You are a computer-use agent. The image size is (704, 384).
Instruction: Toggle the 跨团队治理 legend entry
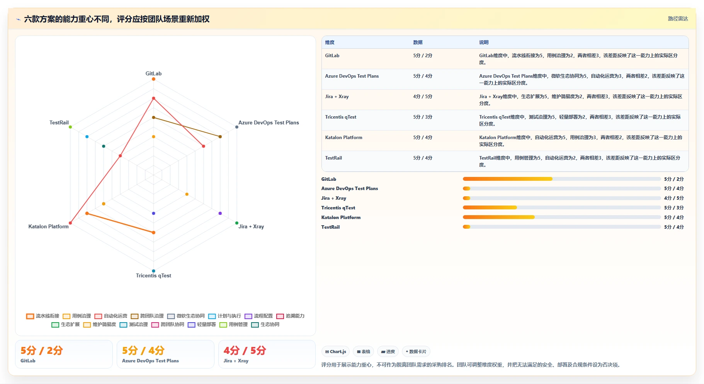147,316
